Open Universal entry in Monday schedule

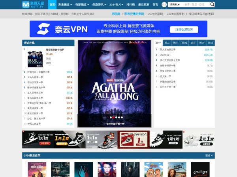tap(166, 55)
